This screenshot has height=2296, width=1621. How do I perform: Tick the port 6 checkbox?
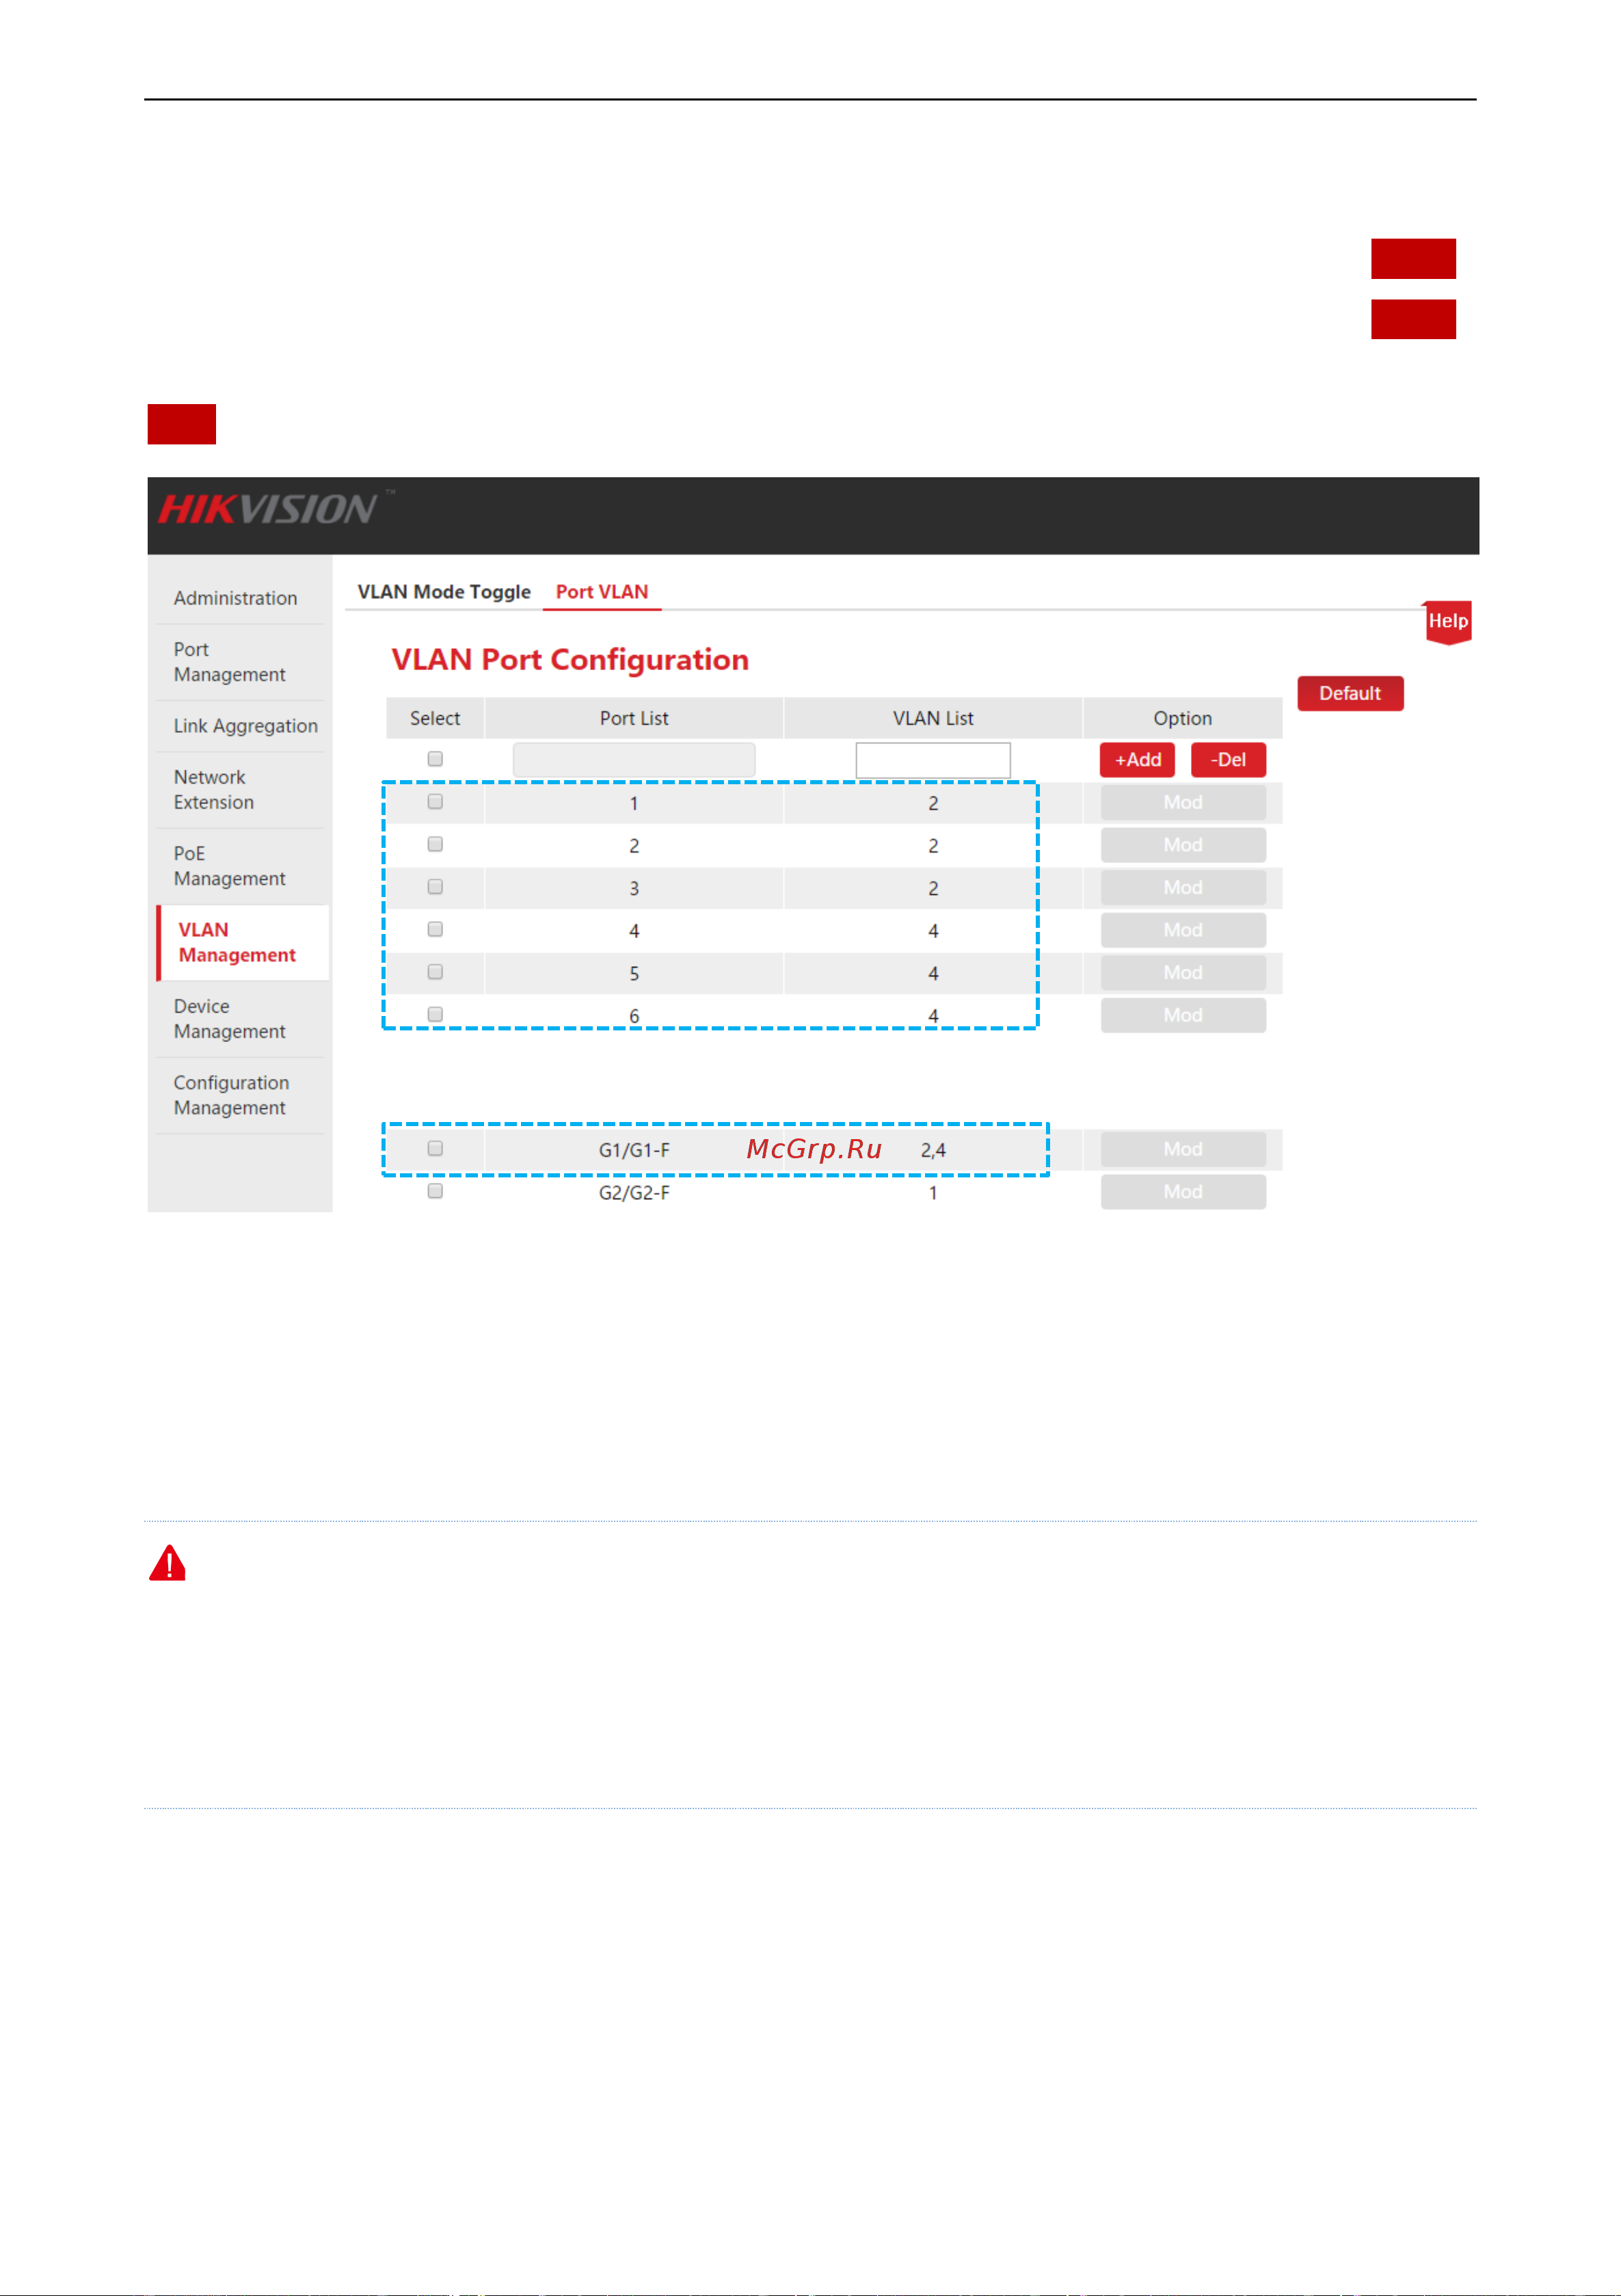click(x=435, y=1014)
